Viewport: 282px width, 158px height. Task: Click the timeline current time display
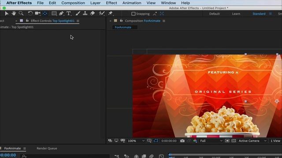(8, 155)
